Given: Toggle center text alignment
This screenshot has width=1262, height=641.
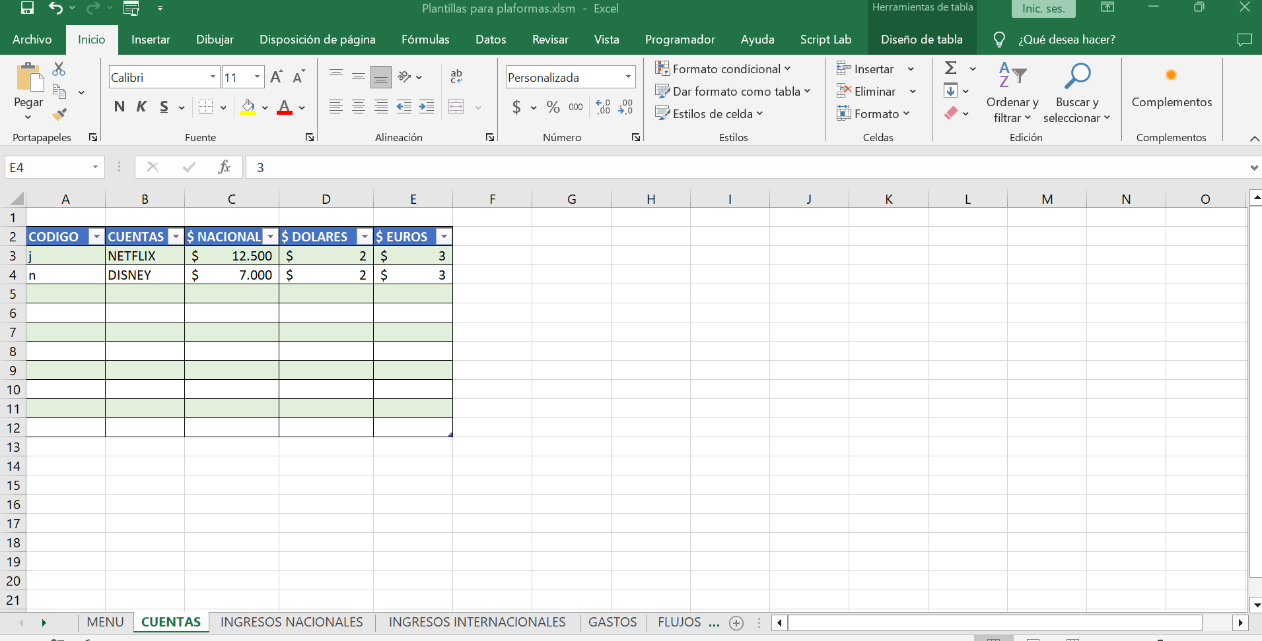Looking at the screenshot, I should click(x=359, y=107).
